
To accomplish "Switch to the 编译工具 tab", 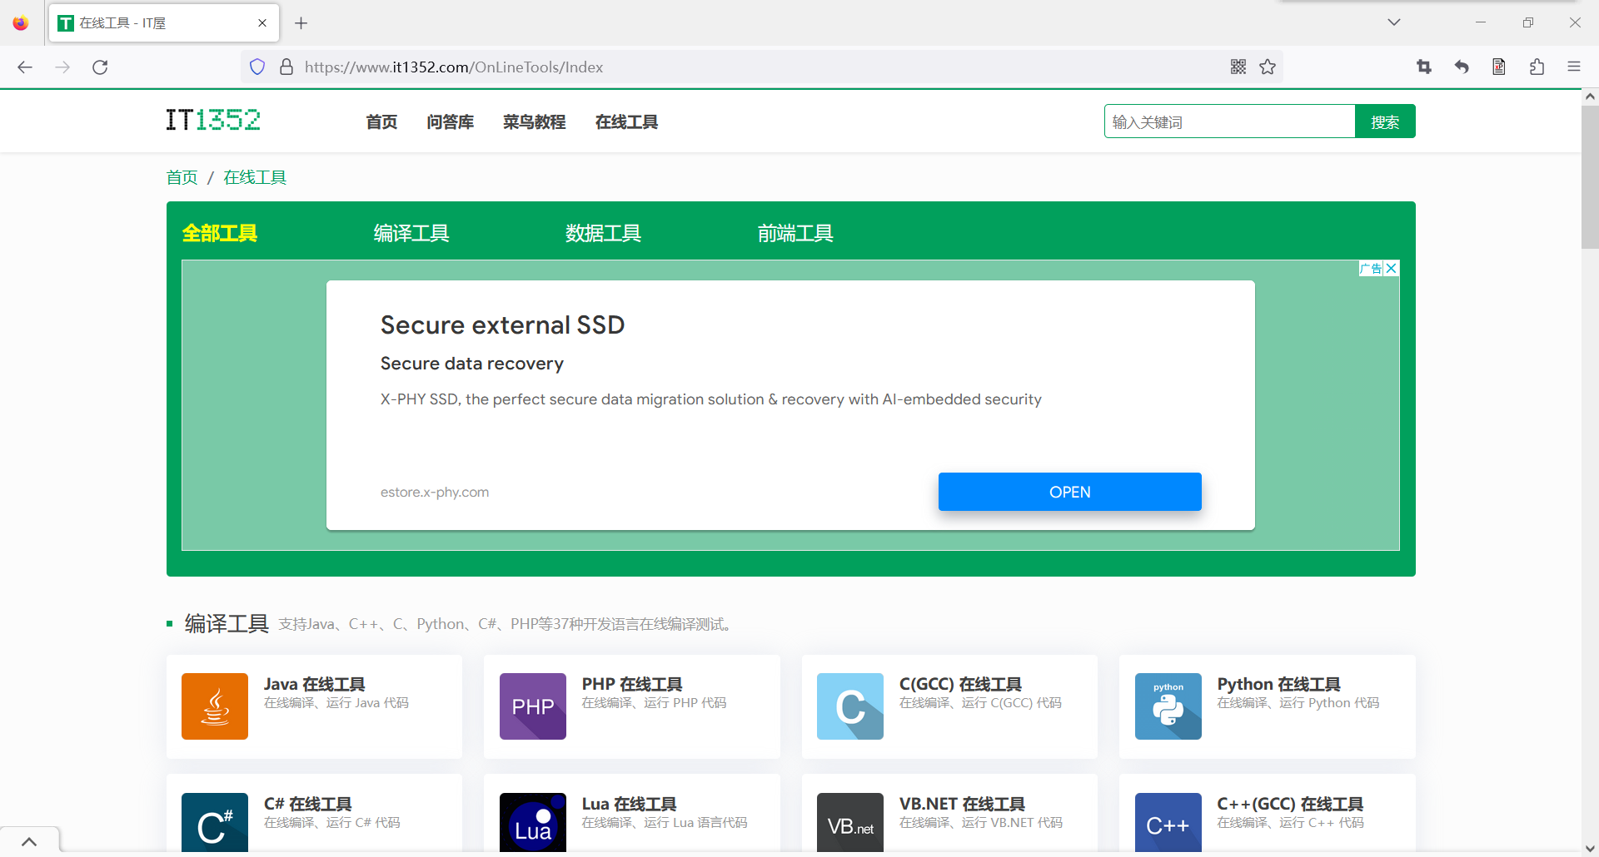I will pyautogui.click(x=411, y=233).
